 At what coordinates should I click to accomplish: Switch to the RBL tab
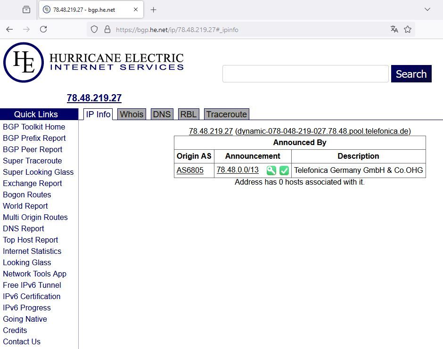pyautogui.click(x=189, y=114)
